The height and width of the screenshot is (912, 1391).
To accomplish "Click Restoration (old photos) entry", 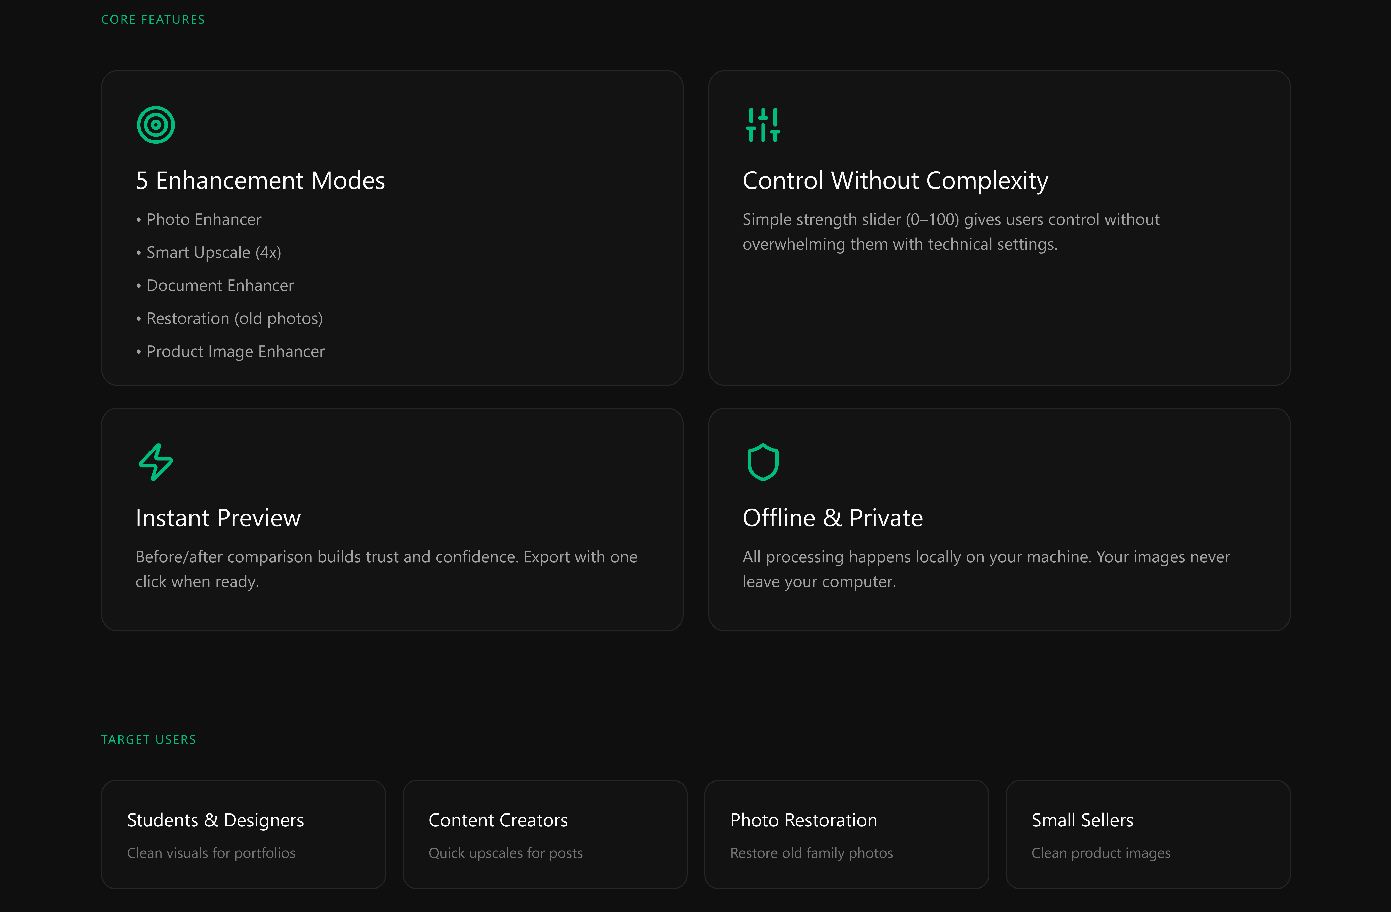I will tap(234, 318).
